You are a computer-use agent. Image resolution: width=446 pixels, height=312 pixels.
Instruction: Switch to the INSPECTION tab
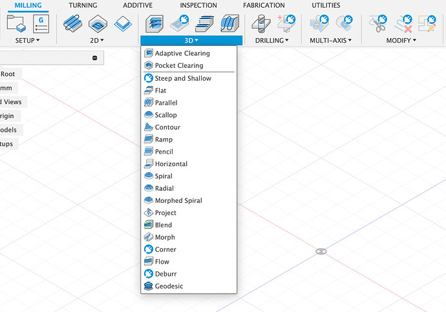pos(198,5)
